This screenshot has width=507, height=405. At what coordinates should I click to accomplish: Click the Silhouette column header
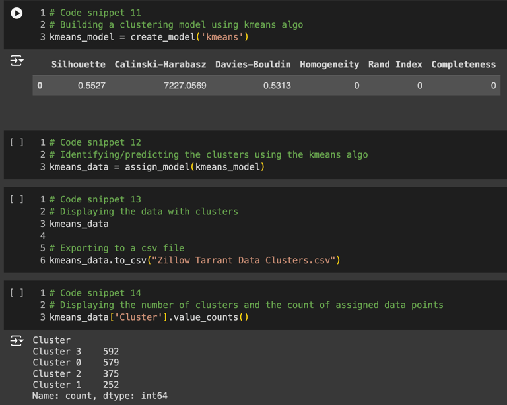click(x=78, y=65)
